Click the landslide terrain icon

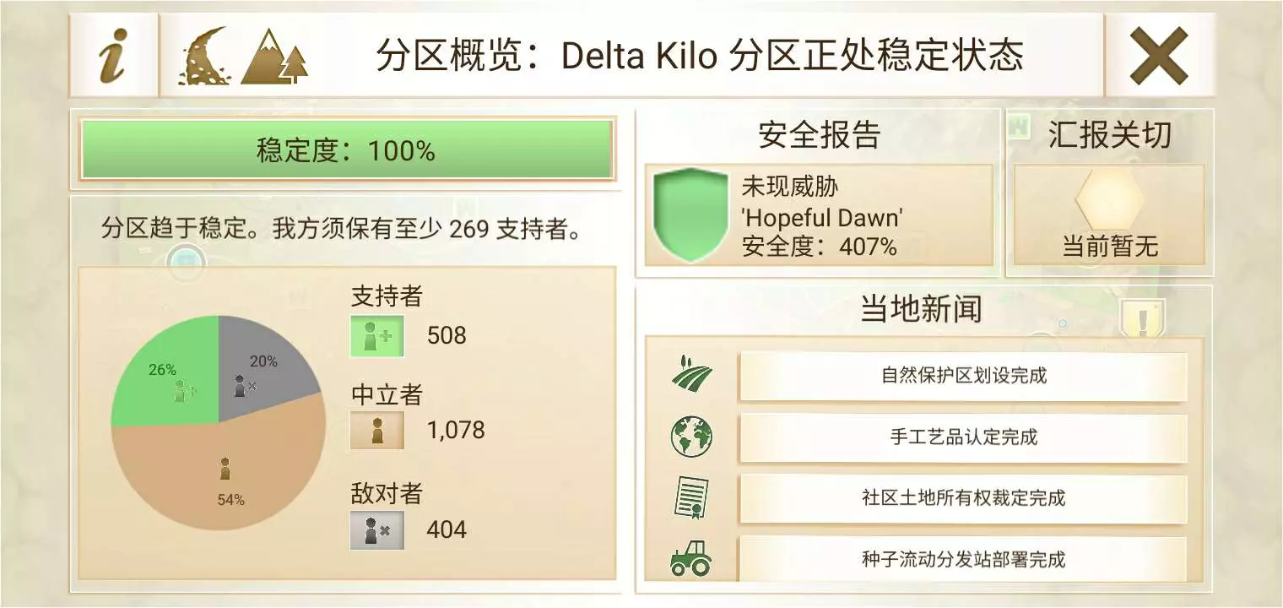pyautogui.click(x=203, y=57)
